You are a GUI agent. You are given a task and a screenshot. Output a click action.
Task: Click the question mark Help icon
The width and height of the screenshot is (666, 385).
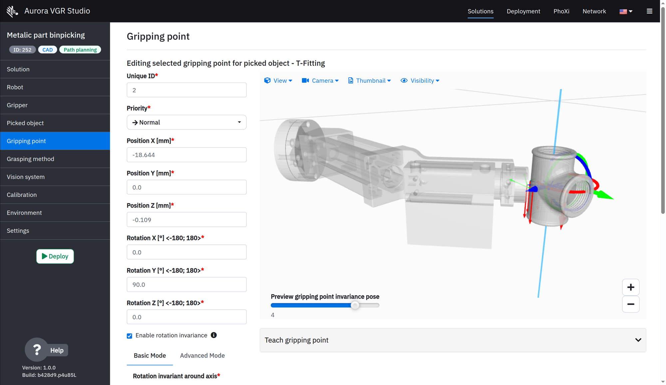coord(37,350)
